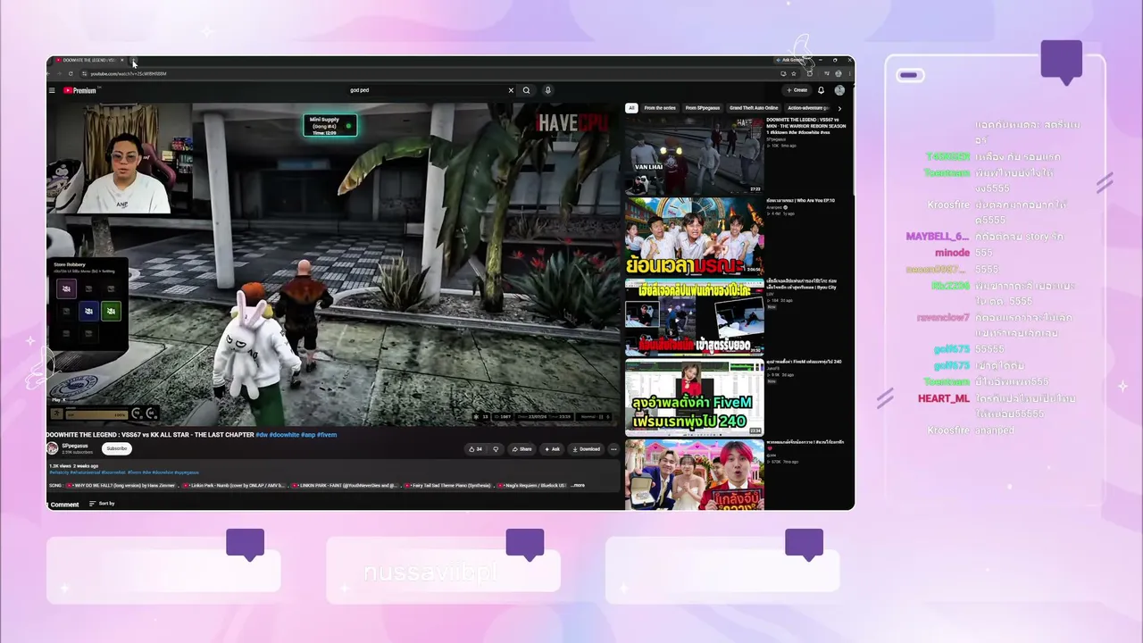
Task: Open 'Who Are You EP.10' thumbnail
Action: (x=695, y=236)
